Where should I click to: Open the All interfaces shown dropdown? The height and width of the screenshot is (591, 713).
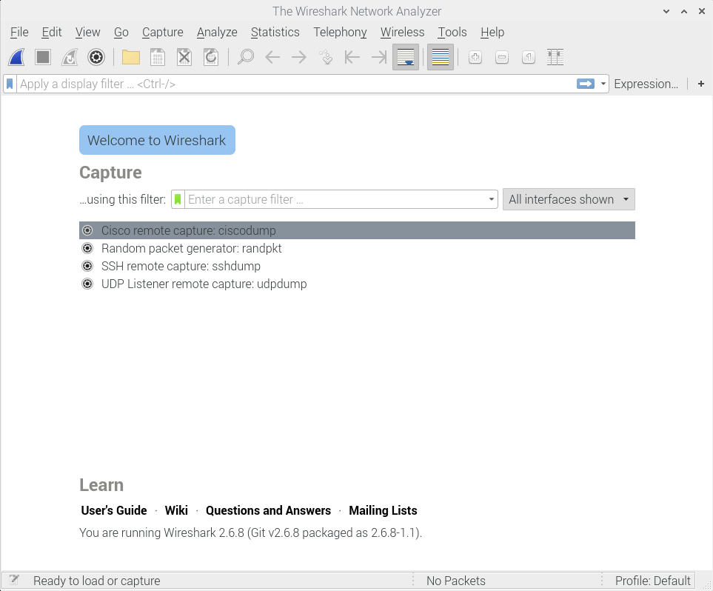569,199
